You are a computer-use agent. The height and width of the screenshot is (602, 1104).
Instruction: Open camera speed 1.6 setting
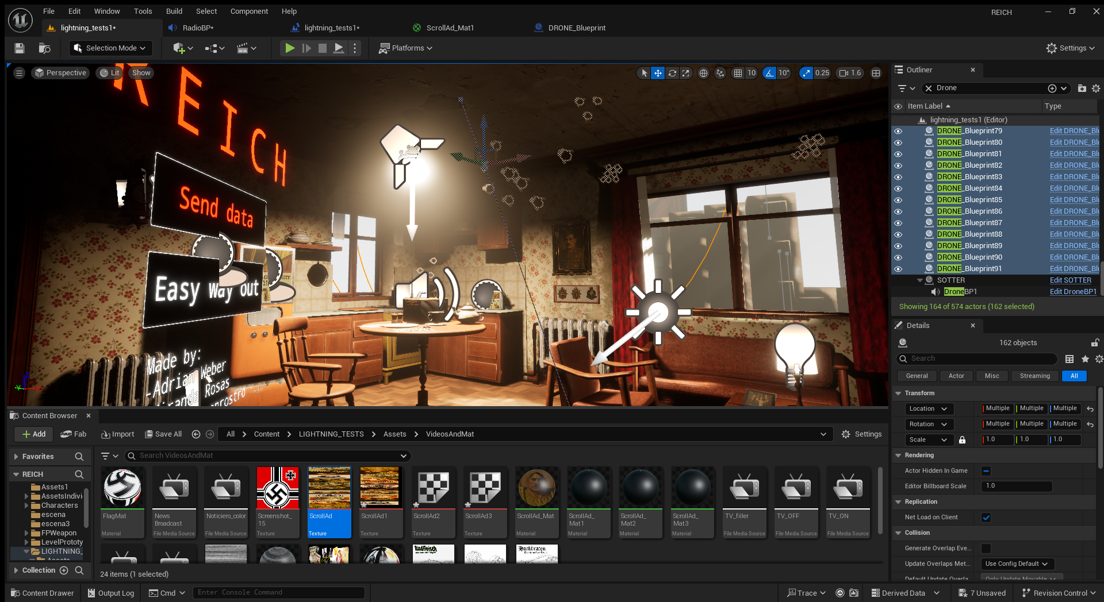pos(850,73)
